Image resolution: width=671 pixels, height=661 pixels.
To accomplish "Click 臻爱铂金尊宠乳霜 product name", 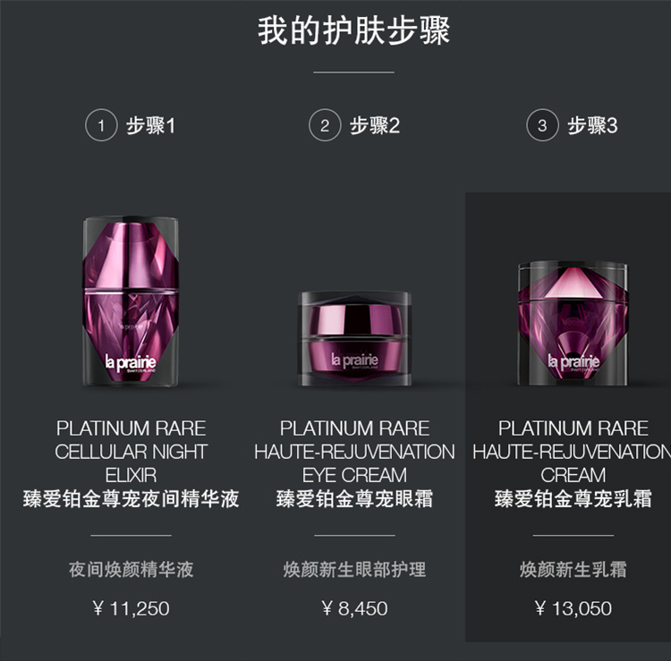I will (x=573, y=499).
